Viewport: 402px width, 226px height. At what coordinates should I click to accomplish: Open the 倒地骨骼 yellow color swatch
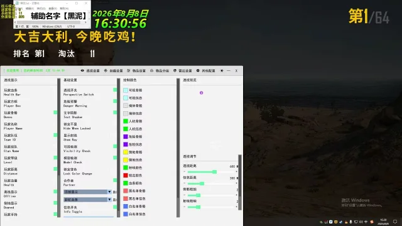126,152
